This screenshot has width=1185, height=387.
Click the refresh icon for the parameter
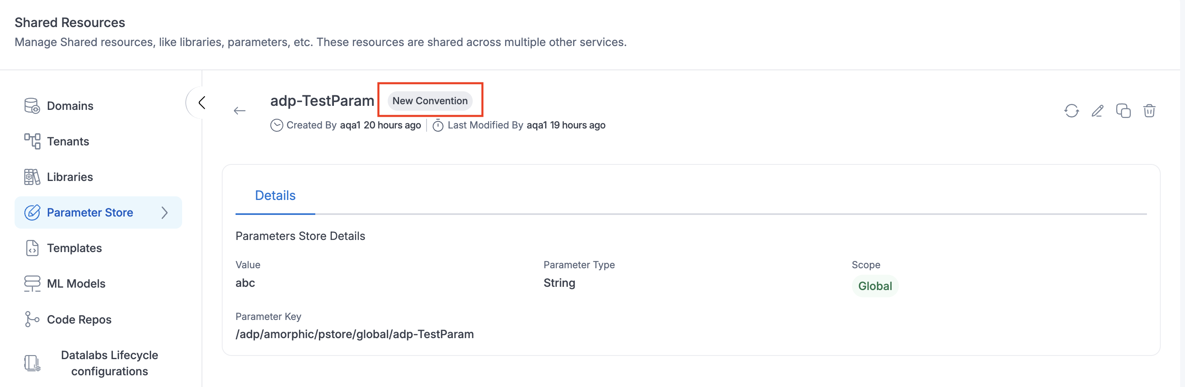click(x=1071, y=111)
